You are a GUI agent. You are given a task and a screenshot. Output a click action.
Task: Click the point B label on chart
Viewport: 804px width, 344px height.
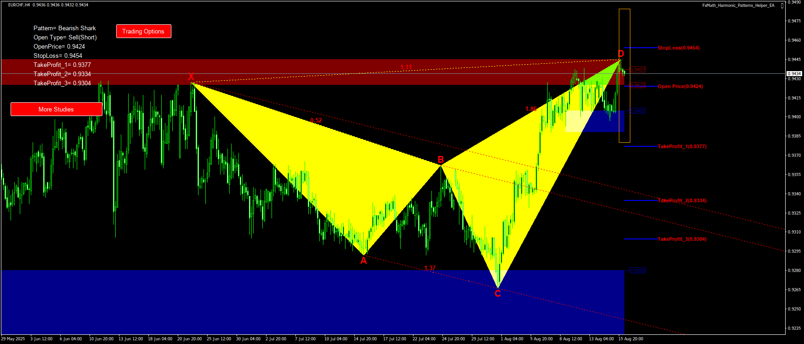tap(441, 160)
